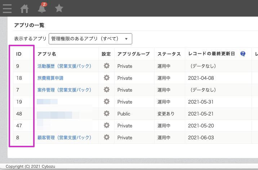Open 案件管理（営業支援パック） link

[x=64, y=90]
